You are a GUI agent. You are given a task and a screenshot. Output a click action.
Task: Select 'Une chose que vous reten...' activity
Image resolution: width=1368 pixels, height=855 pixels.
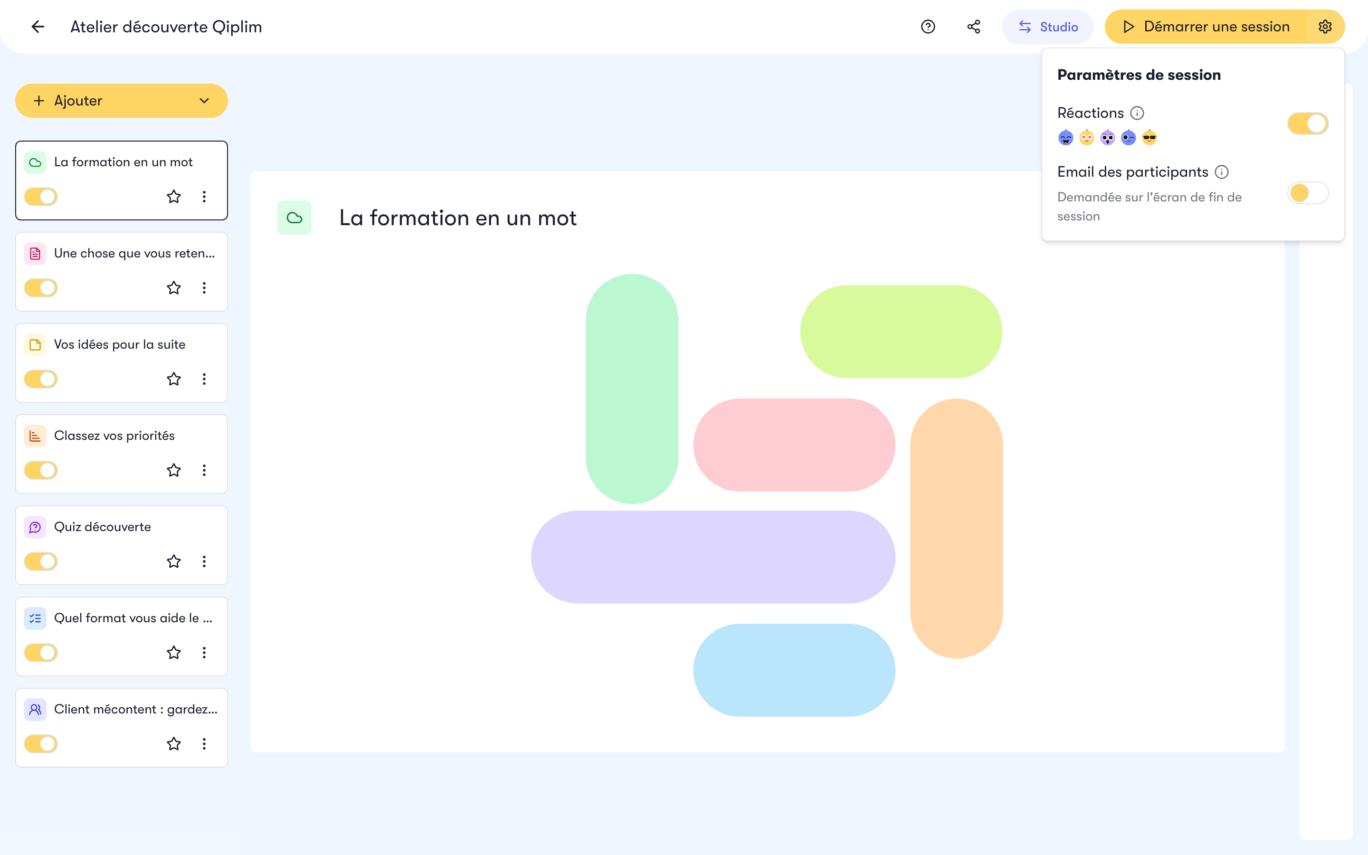(x=122, y=271)
